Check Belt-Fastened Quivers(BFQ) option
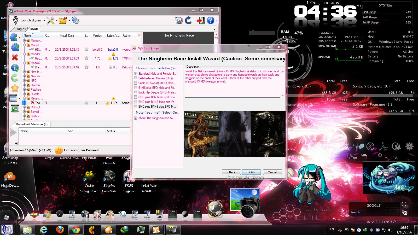Screen dimensions: 418x235 [x=135, y=78]
